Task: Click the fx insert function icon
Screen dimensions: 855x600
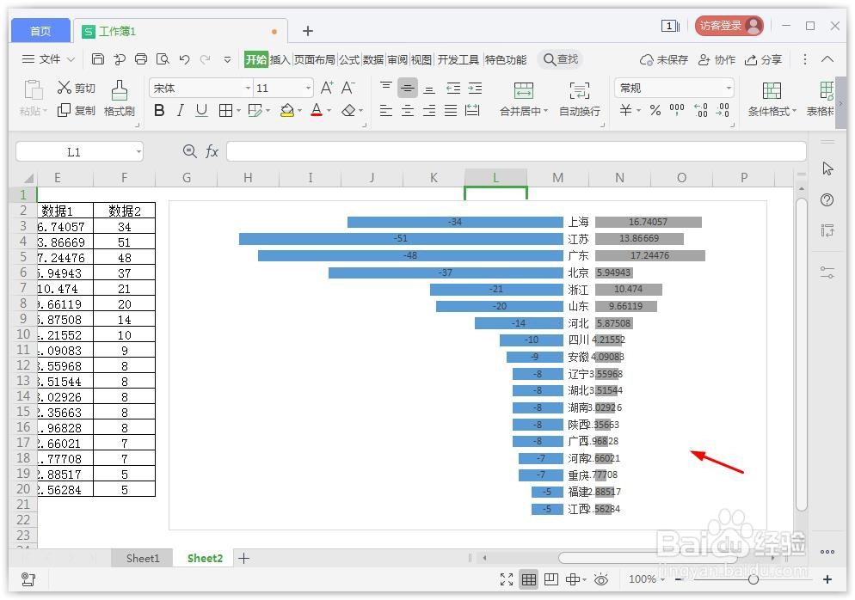Action: point(212,151)
